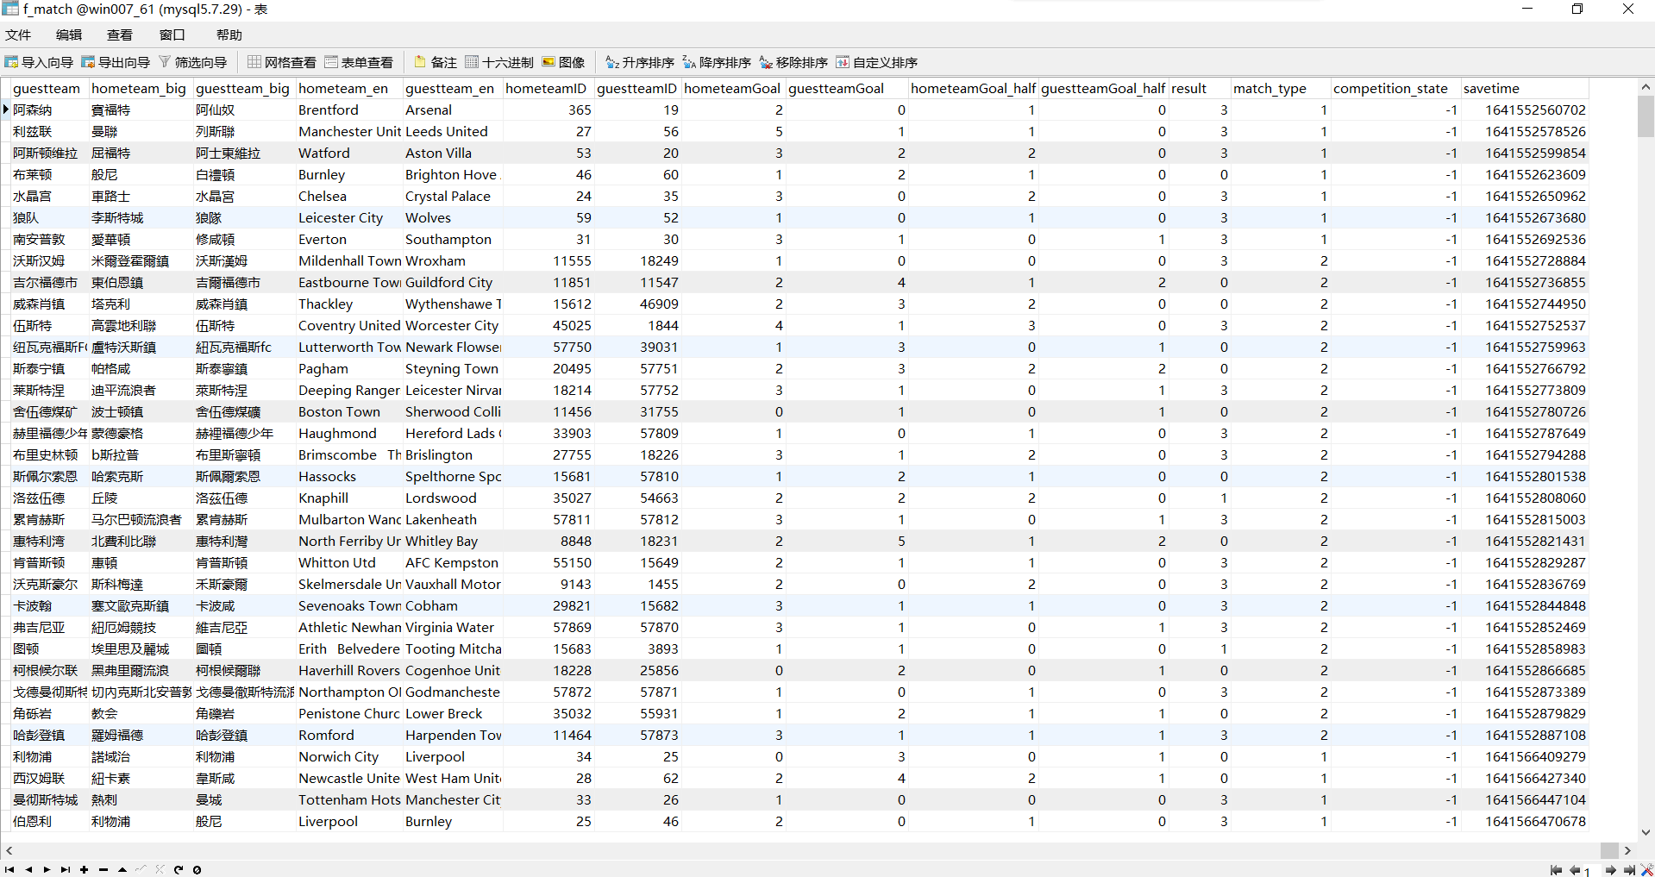
Task: Select the Arsenal cell
Action: coord(453,110)
